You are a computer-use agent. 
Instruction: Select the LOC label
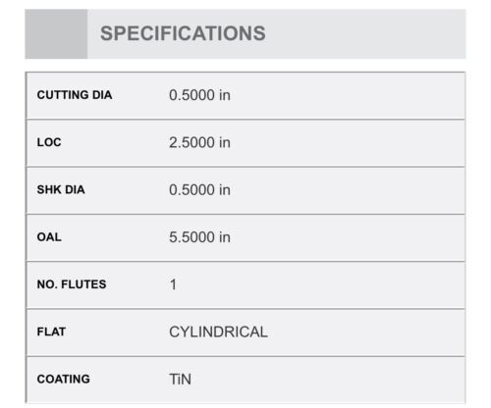(49, 142)
